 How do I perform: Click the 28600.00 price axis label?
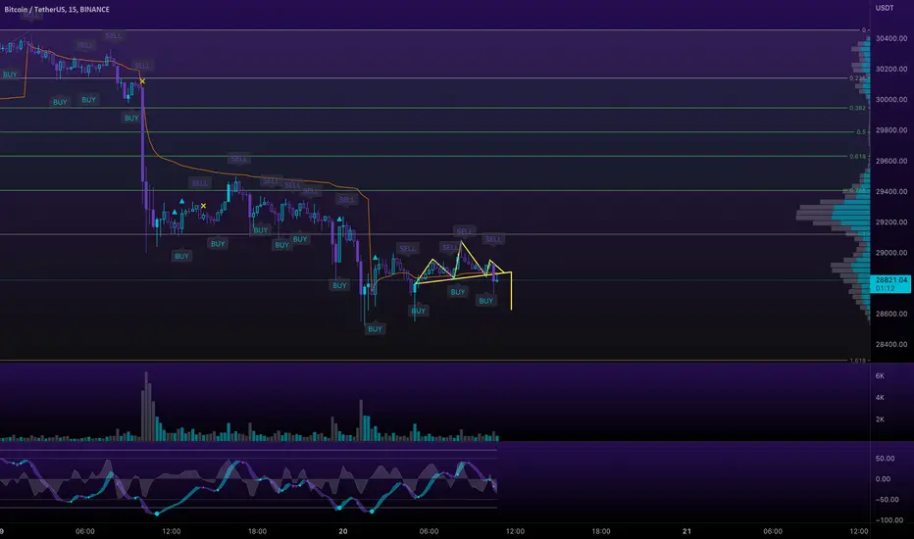[x=891, y=314]
